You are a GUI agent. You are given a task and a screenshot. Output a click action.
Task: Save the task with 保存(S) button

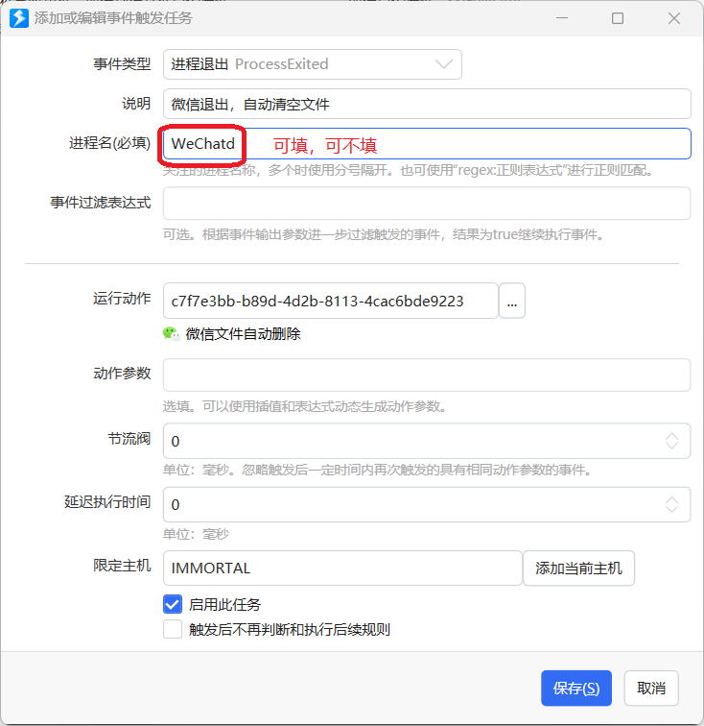(x=576, y=688)
